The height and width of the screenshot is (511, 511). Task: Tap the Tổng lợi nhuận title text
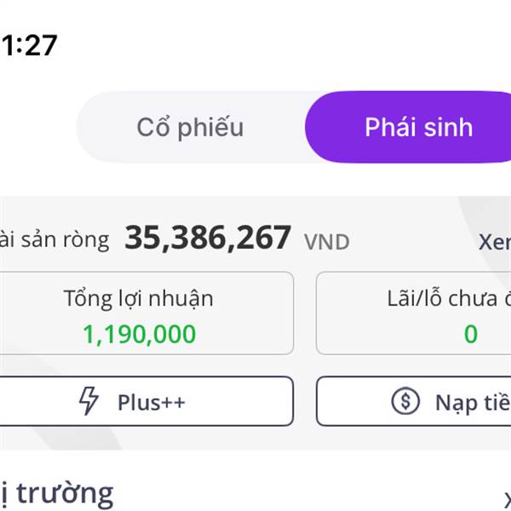[139, 299]
